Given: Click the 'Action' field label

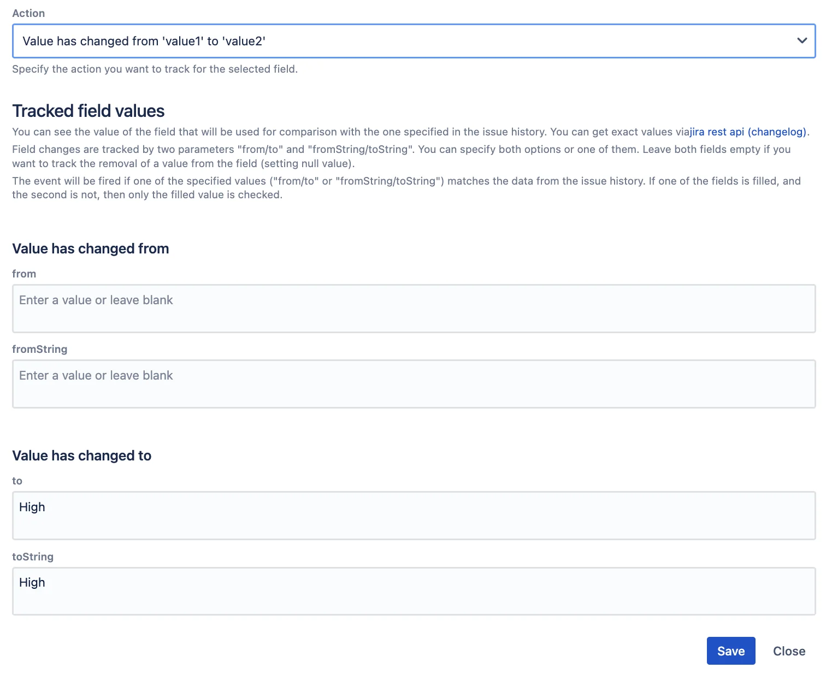Looking at the screenshot, I should click(28, 13).
